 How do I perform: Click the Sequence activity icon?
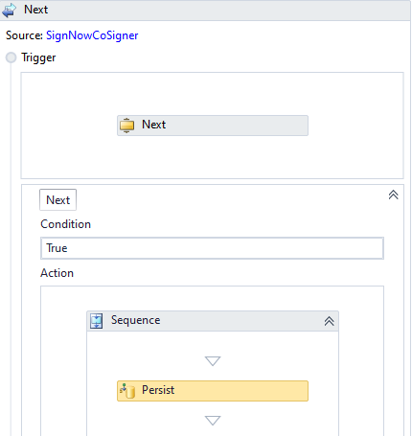coord(96,321)
